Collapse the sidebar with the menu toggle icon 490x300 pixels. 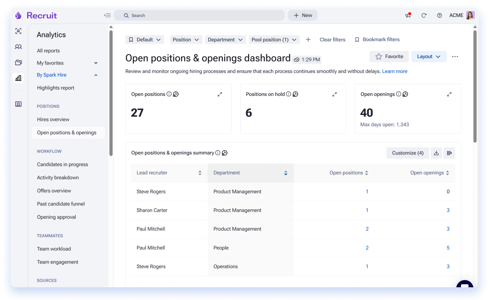(x=107, y=15)
